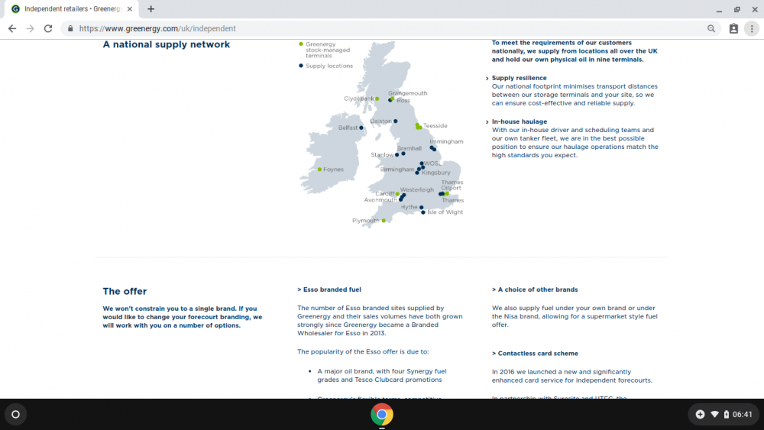Click the Dalston supply location dot

pyautogui.click(x=395, y=121)
